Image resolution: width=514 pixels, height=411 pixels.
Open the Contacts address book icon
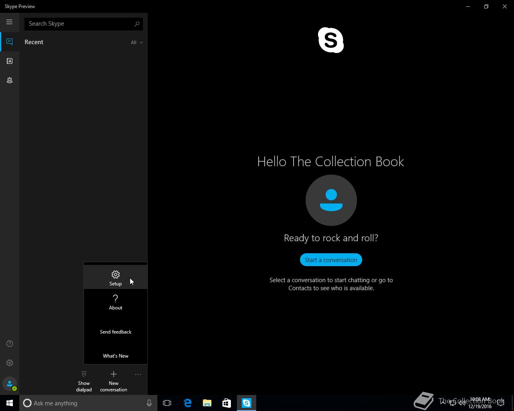[10, 61]
